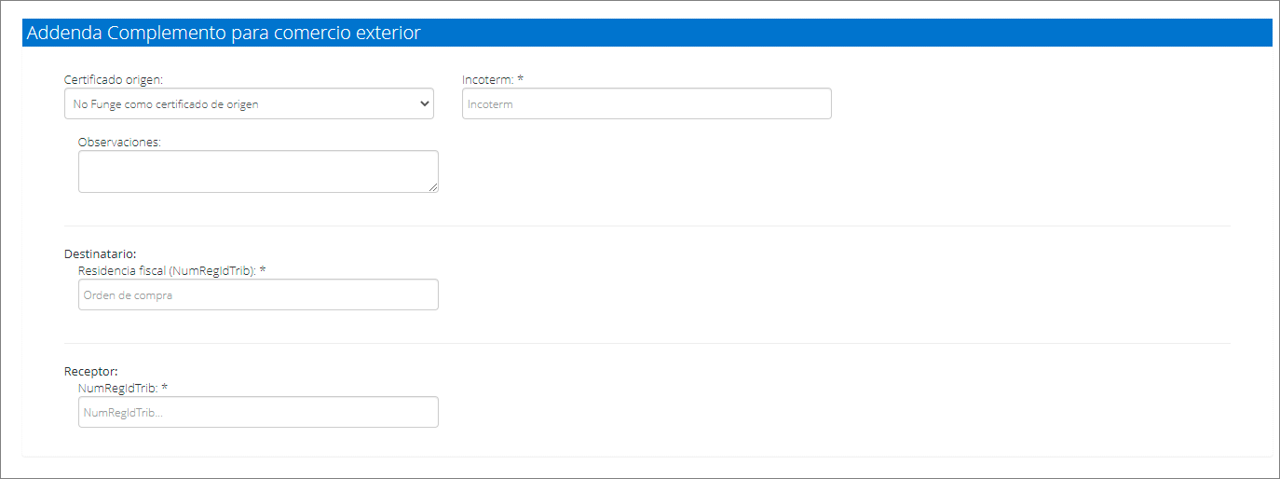Click the 'Residencia fiscal (NumRegIdTrib):' label
Screen dimensions: 1280x479
coord(167,270)
